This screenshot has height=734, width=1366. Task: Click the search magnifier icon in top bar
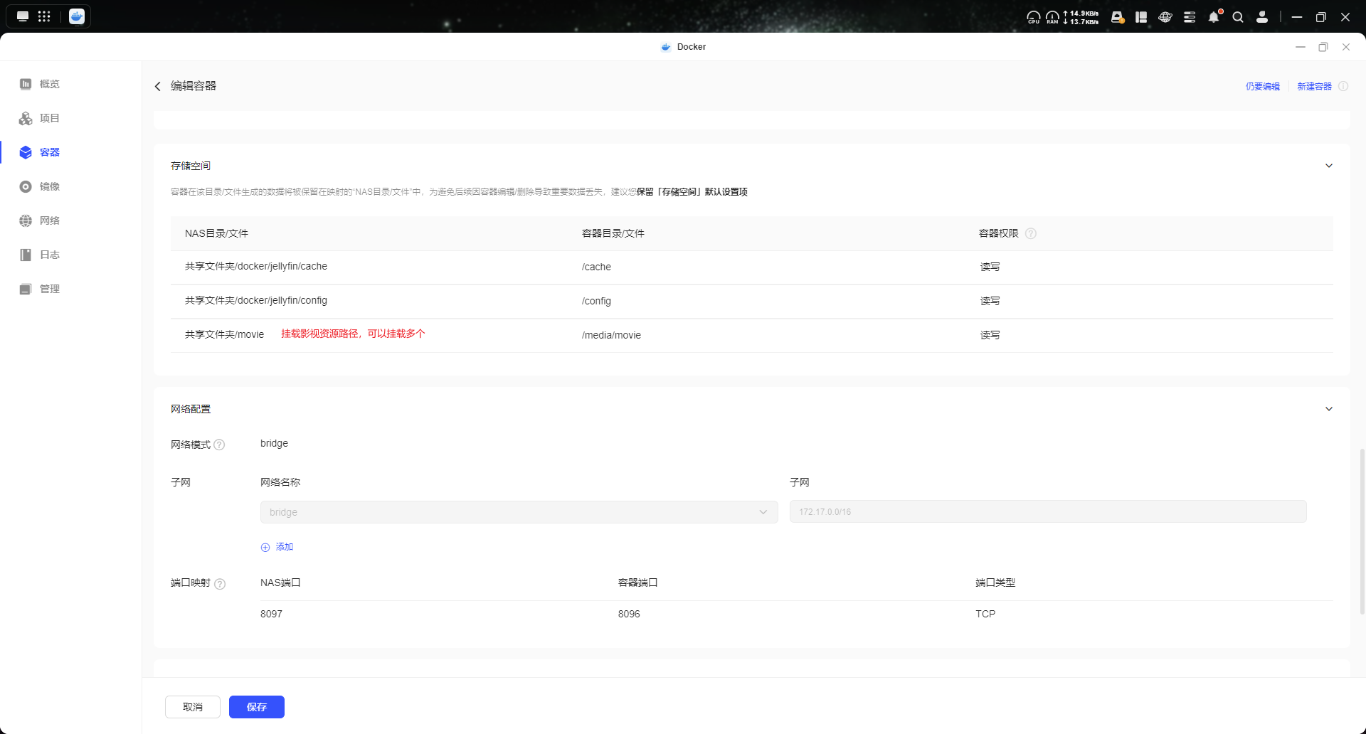pyautogui.click(x=1238, y=17)
